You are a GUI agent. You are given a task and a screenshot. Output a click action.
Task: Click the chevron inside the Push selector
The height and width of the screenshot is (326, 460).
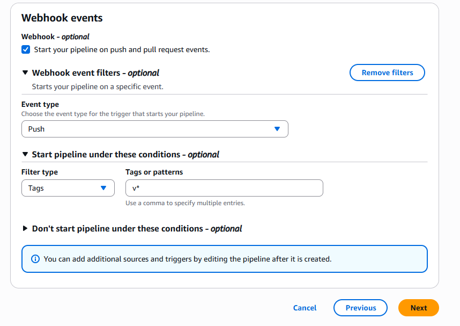tap(277, 129)
